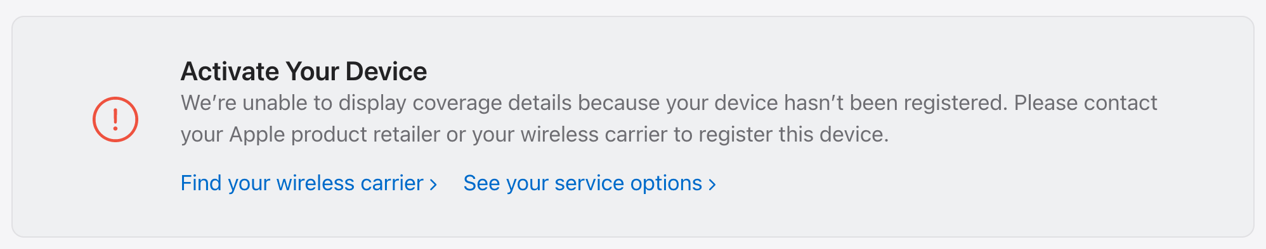Click chevron after See your service options
This screenshot has width=1266, height=249.
712,185
